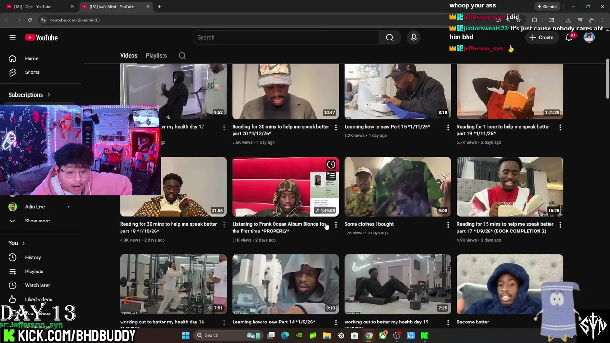610x343 pixels.
Task: Reload the page in Chrome
Action: tap(30, 20)
